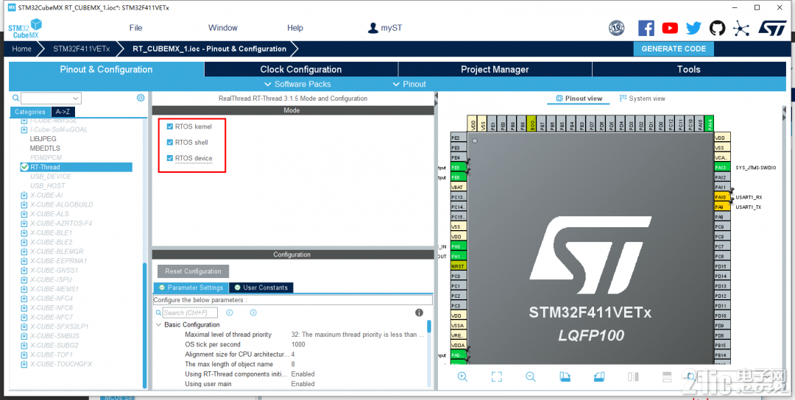Select X-CUBE-AZRTOS-F4 in the list
Screen dimensions: 795x400
[x=61, y=224]
